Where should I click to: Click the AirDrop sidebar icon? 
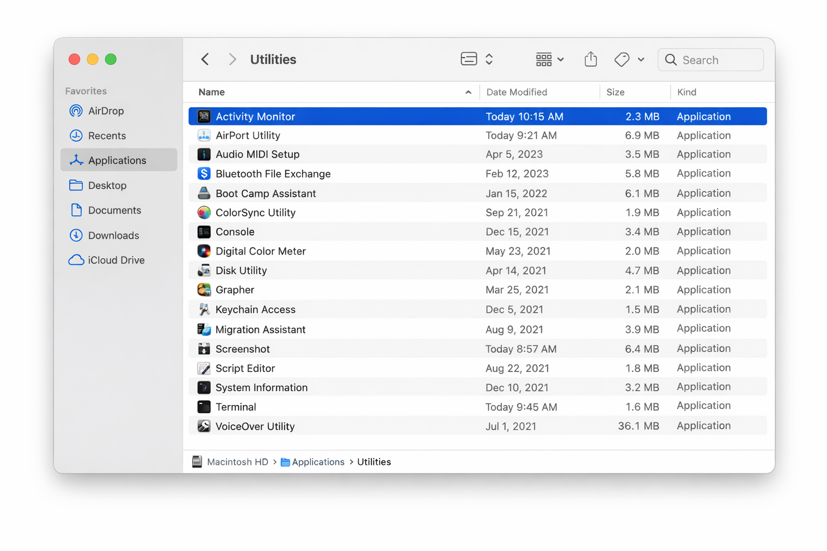(76, 111)
